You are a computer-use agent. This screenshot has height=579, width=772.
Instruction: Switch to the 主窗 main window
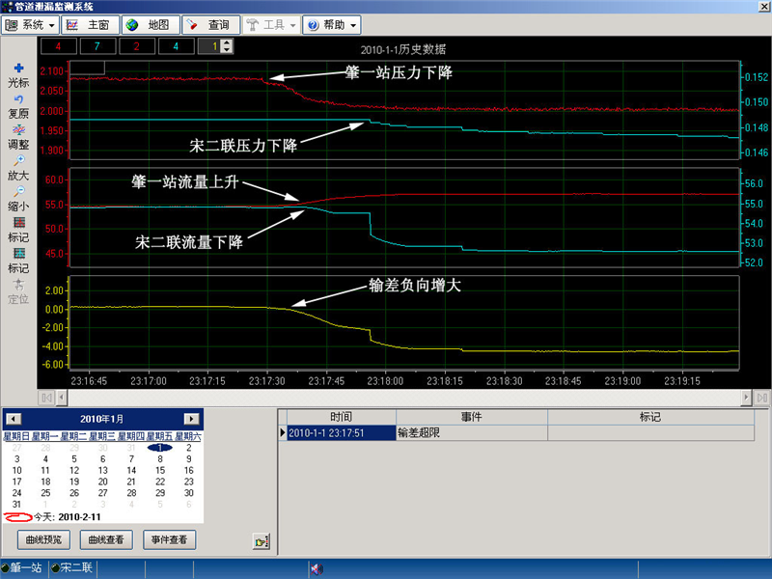point(91,24)
